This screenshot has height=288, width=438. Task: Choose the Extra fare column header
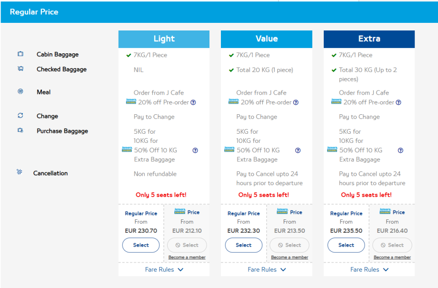coord(369,39)
